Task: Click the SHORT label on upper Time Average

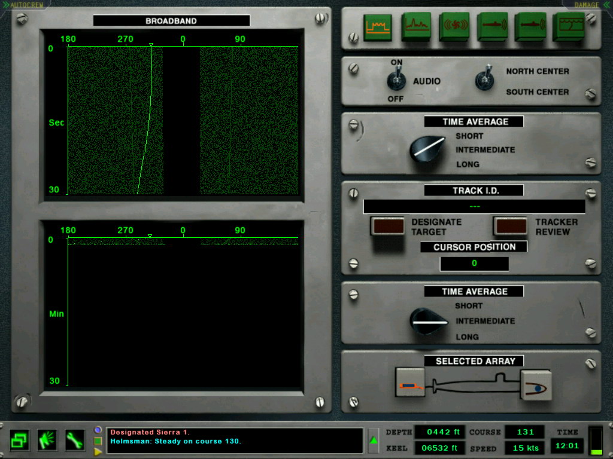Action: [x=469, y=136]
